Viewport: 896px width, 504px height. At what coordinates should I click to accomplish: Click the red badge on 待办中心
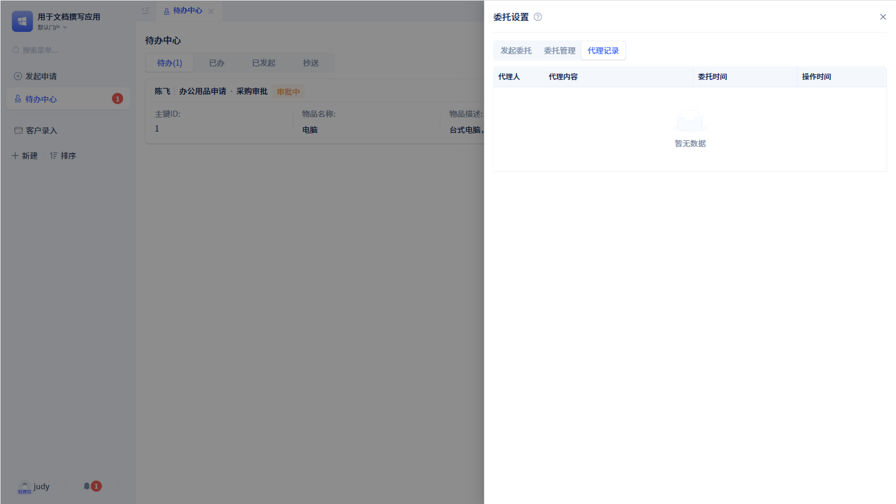click(x=117, y=99)
